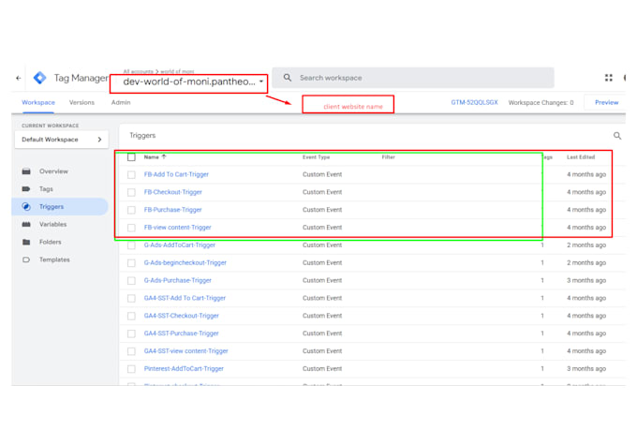Open the FB-Purchase-Trigger link
Screen dimensions: 637x430
tap(172, 210)
